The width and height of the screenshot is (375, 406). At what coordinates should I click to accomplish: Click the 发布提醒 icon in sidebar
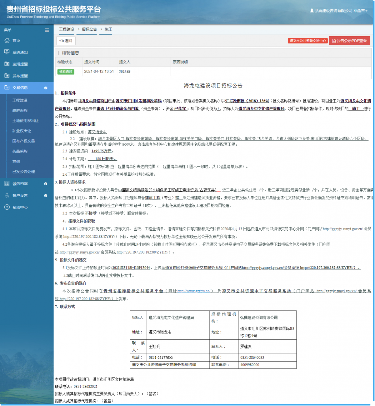tap(6, 76)
